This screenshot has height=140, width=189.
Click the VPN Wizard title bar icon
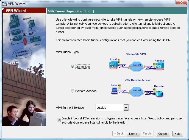tap(4, 4)
